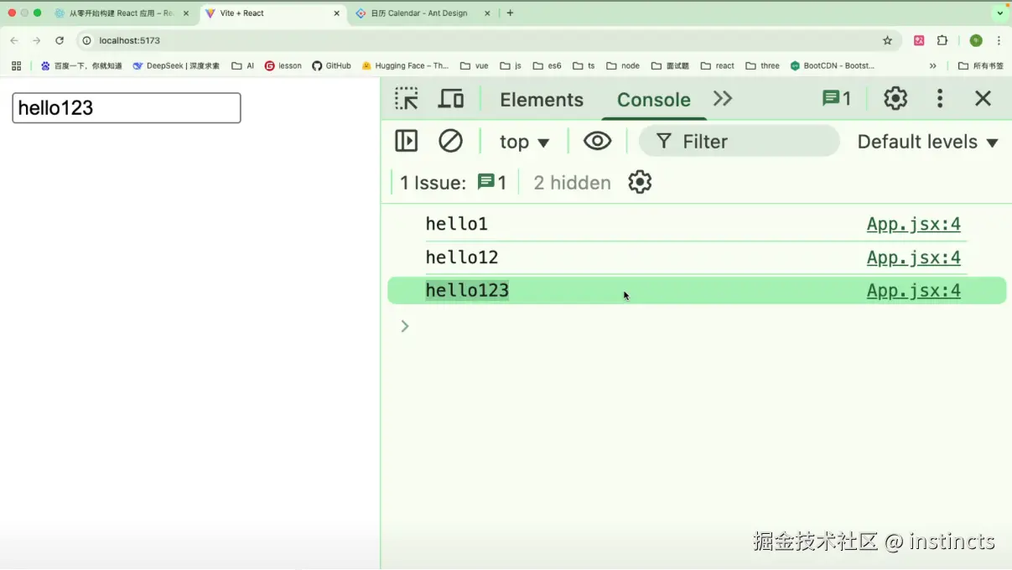This screenshot has width=1012, height=570.
Task: Open the top JavaScript context dropdown
Action: [x=525, y=142]
